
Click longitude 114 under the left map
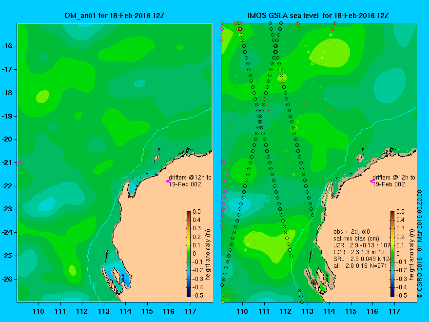(125, 311)
